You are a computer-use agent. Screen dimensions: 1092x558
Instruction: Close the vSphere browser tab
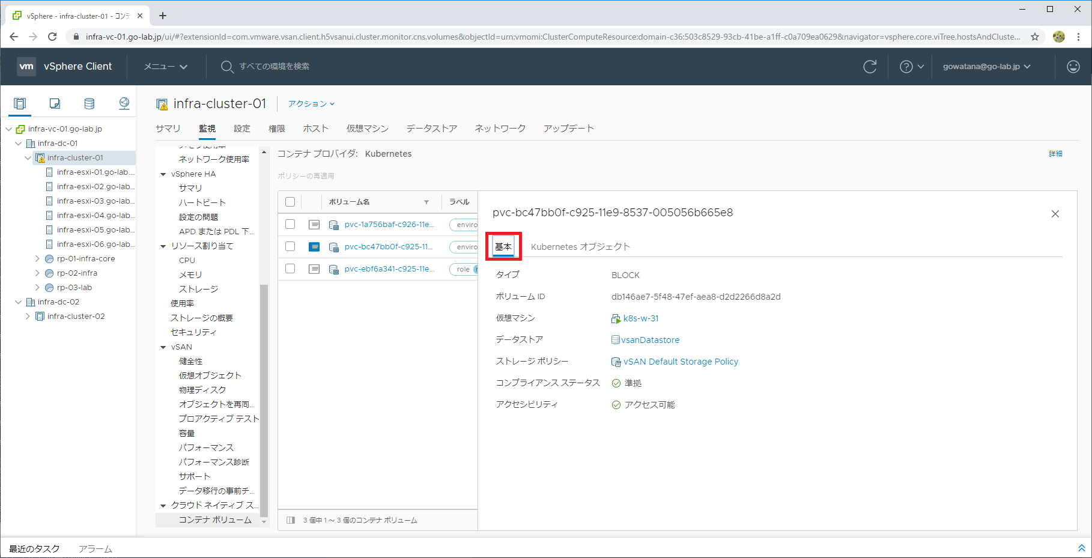[x=140, y=16]
